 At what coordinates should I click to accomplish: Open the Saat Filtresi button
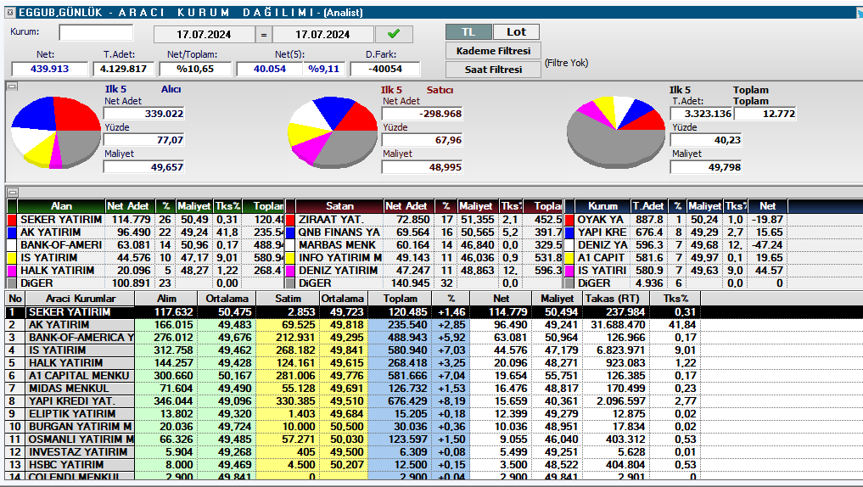click(x=493, y=70)
